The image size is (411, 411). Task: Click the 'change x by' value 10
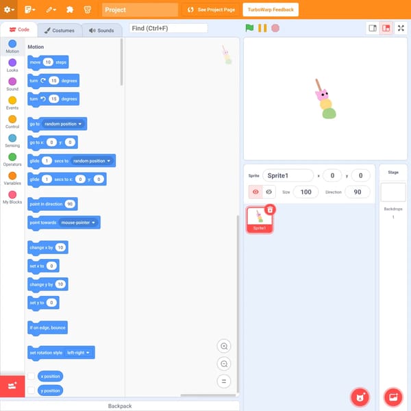click(x=60, y=247)
